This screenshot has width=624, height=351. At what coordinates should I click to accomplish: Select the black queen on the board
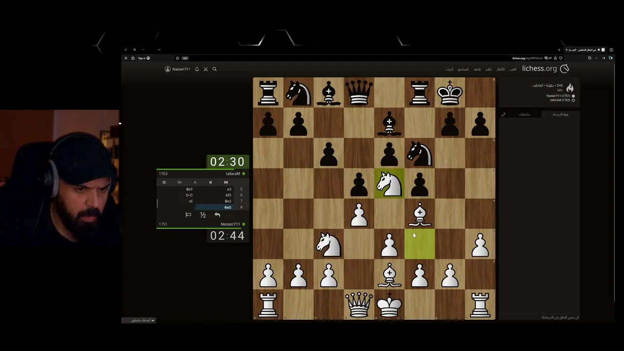[359, 92]
